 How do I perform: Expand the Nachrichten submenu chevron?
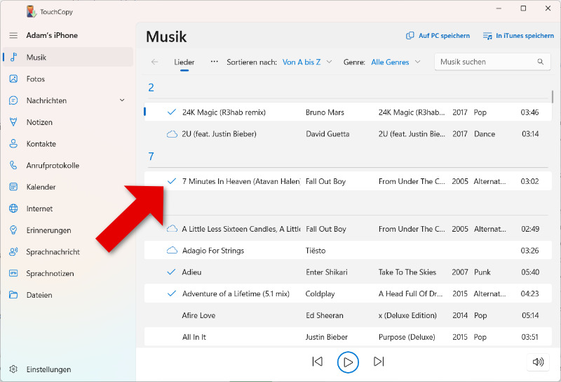(x=122, y=100)
